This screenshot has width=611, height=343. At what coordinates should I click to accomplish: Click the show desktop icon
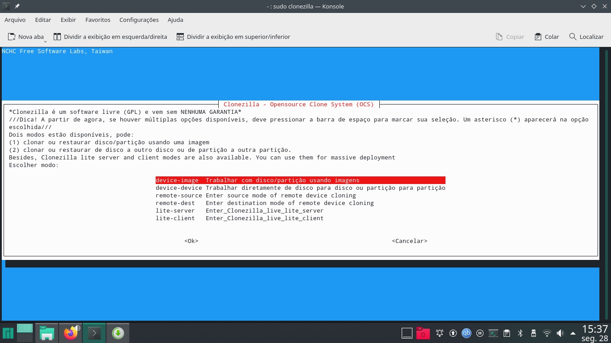(407, 333)
